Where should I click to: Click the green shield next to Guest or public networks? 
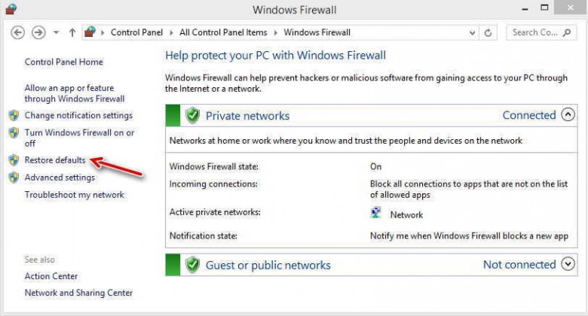192,265
